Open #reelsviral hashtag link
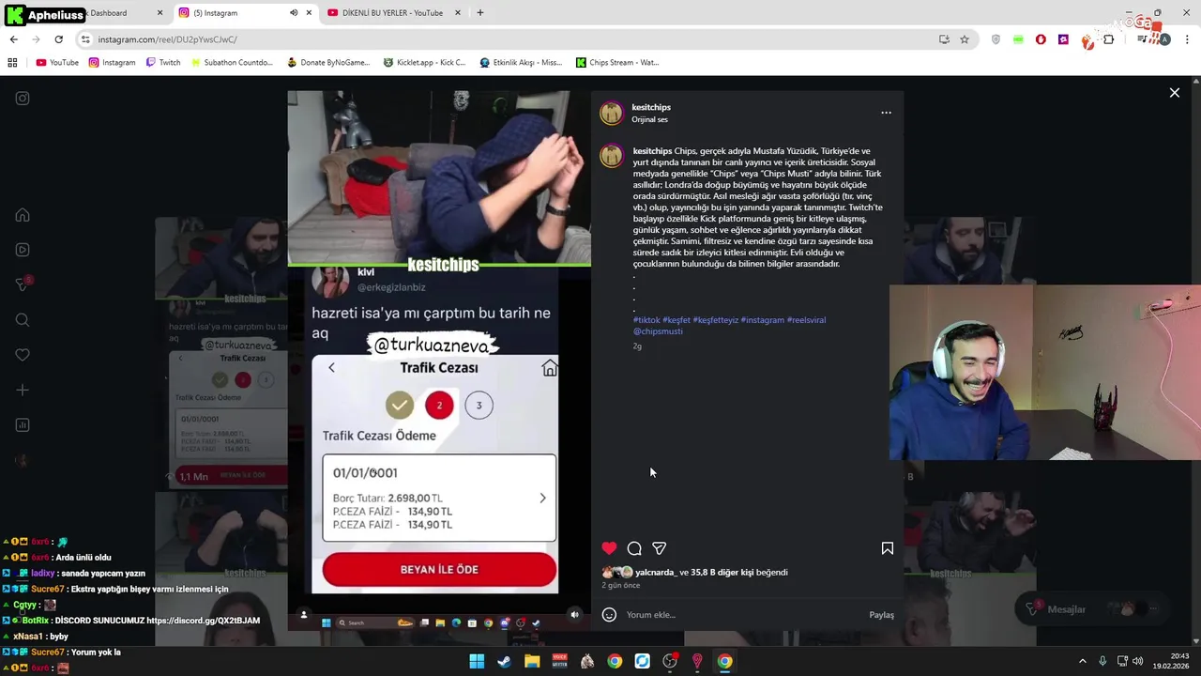The image size is (1201, 676). coord(806,320)
